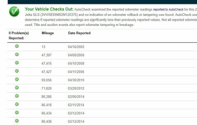The height and width of the screenshot is (125, 197).
Task: Click check icon for 47,415 mileage row
Action: coord(17,63)
